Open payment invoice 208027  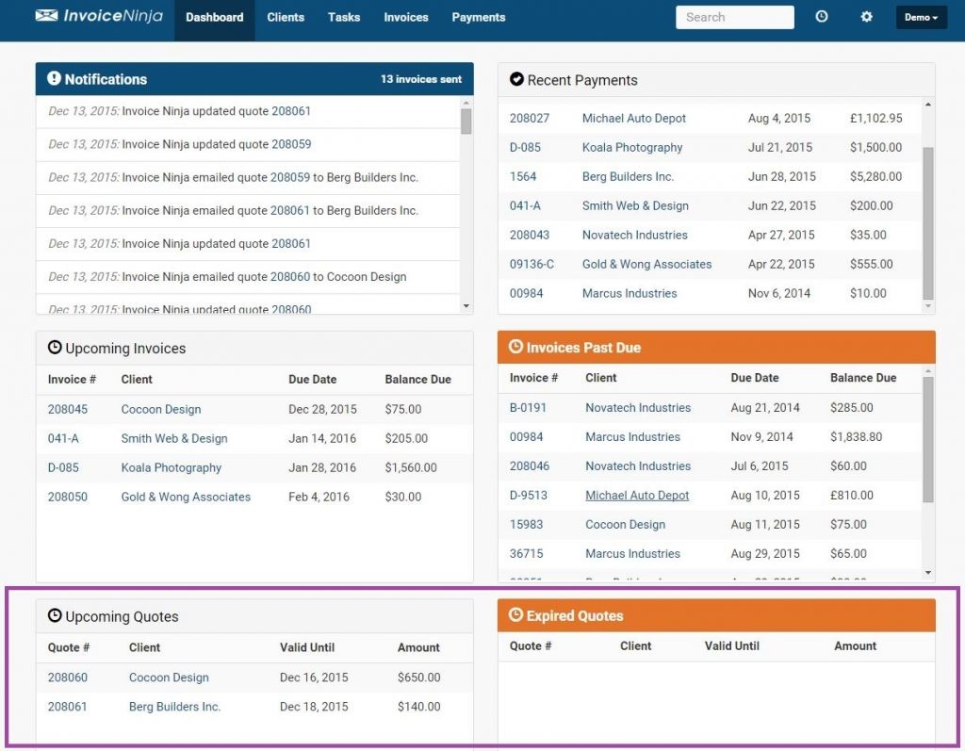[530, 118]
